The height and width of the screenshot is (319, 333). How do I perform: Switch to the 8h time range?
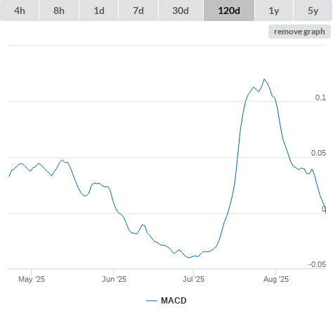[x=59, y=11]
